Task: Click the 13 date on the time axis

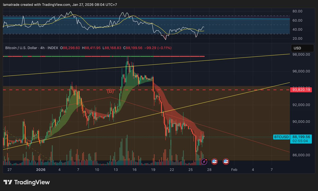Action: tap(116, 170)
